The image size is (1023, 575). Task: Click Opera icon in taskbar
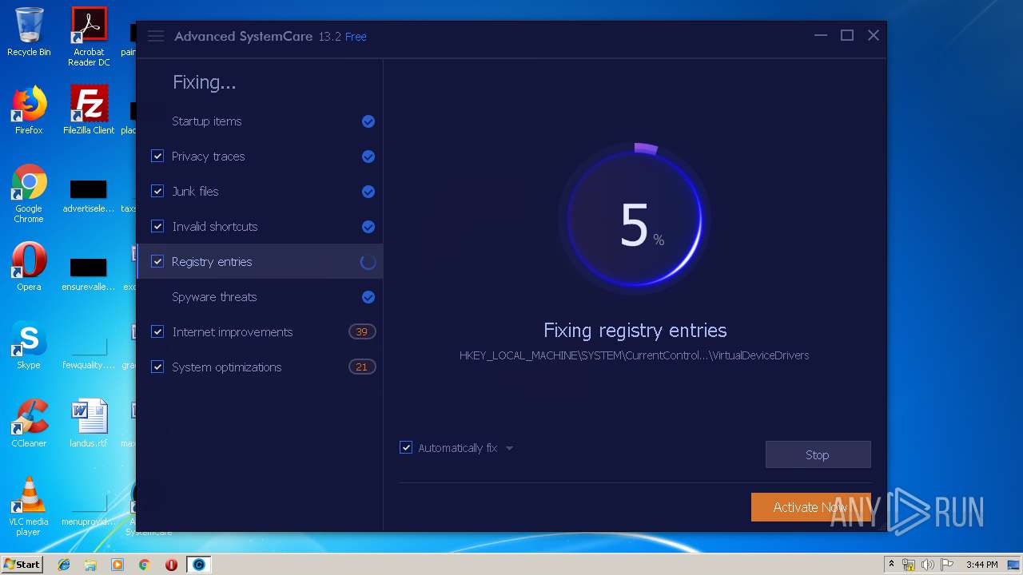pyautogui.click(x=171, y=565)
